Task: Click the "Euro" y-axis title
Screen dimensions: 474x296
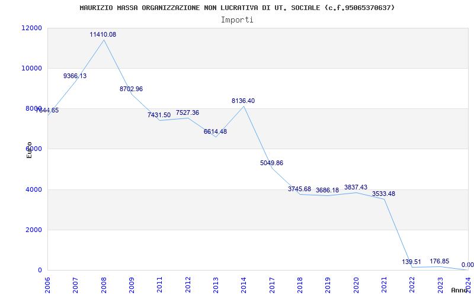Action: tap(29, 150)
